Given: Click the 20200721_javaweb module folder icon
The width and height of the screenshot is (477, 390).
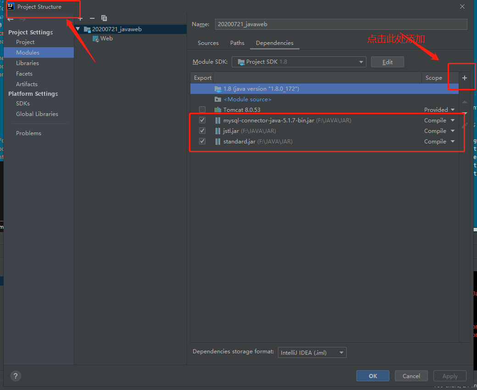Looking at the screenshot, I should coord(87,29).
